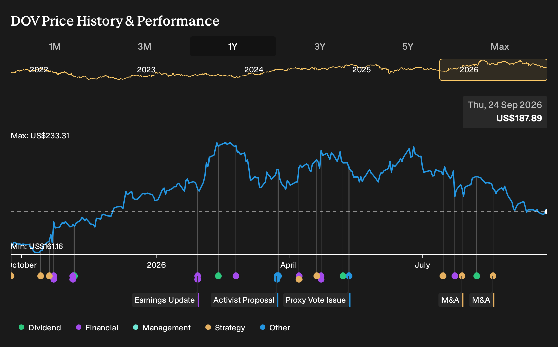Click the white current price endpoint dot
This screenshot has width=558, height=347.
(547, 212)
